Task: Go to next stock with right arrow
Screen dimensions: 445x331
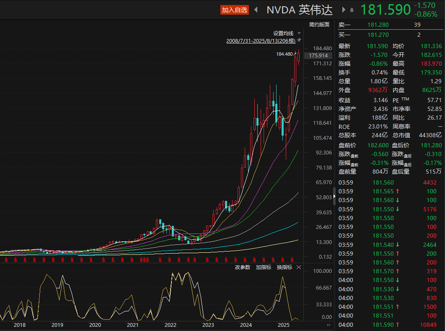Action: pos(344,10)
